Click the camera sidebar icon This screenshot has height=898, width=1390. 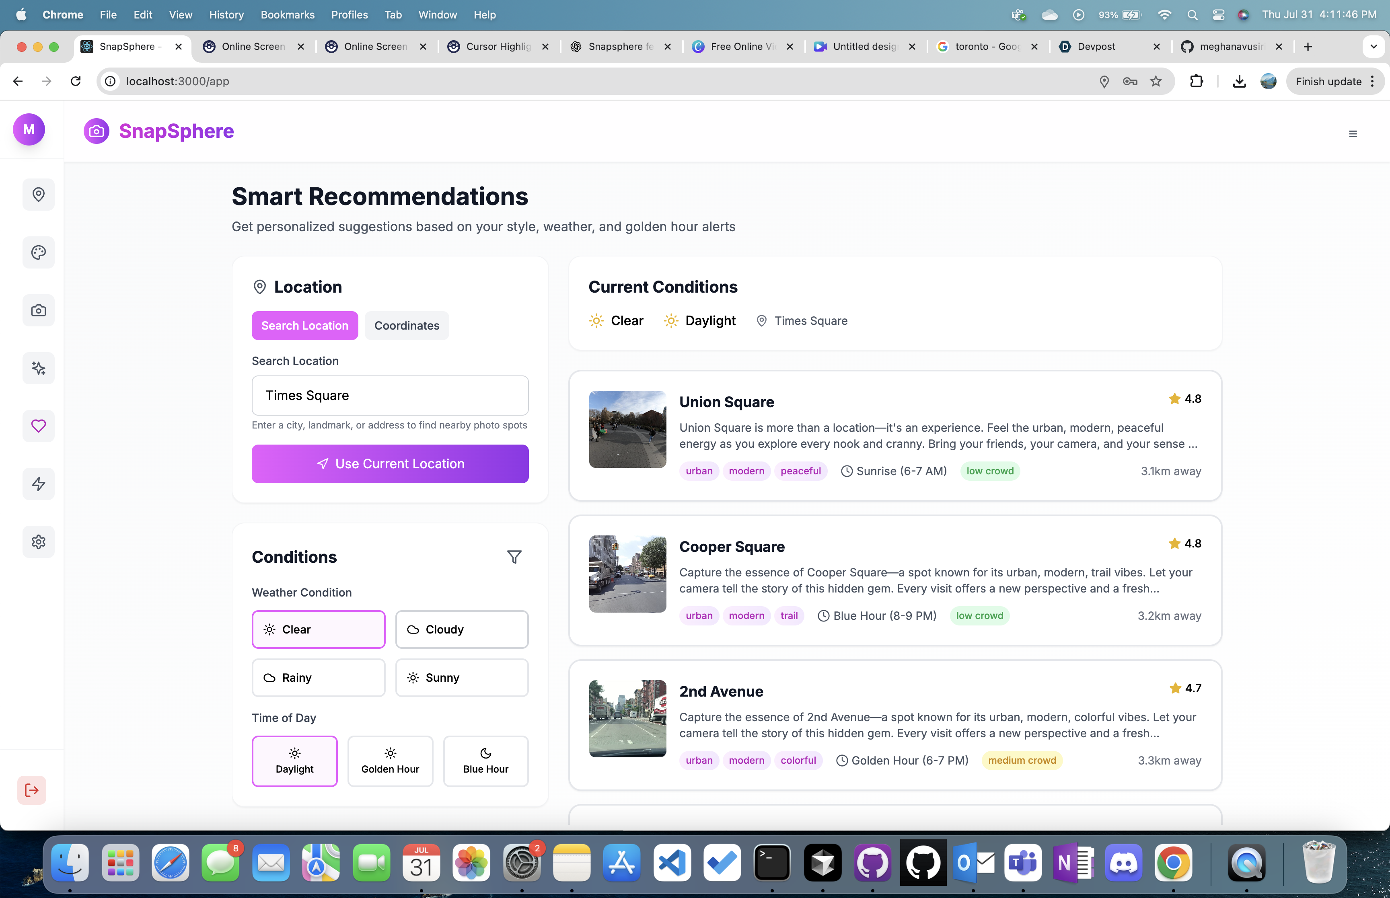tap(39, 310)
